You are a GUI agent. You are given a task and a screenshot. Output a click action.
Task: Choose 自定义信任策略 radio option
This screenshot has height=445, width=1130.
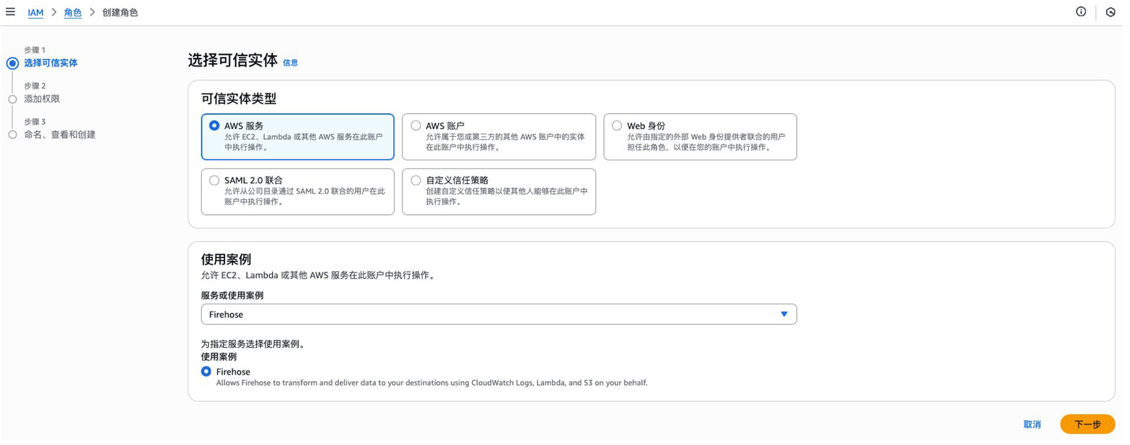point(416,180)
